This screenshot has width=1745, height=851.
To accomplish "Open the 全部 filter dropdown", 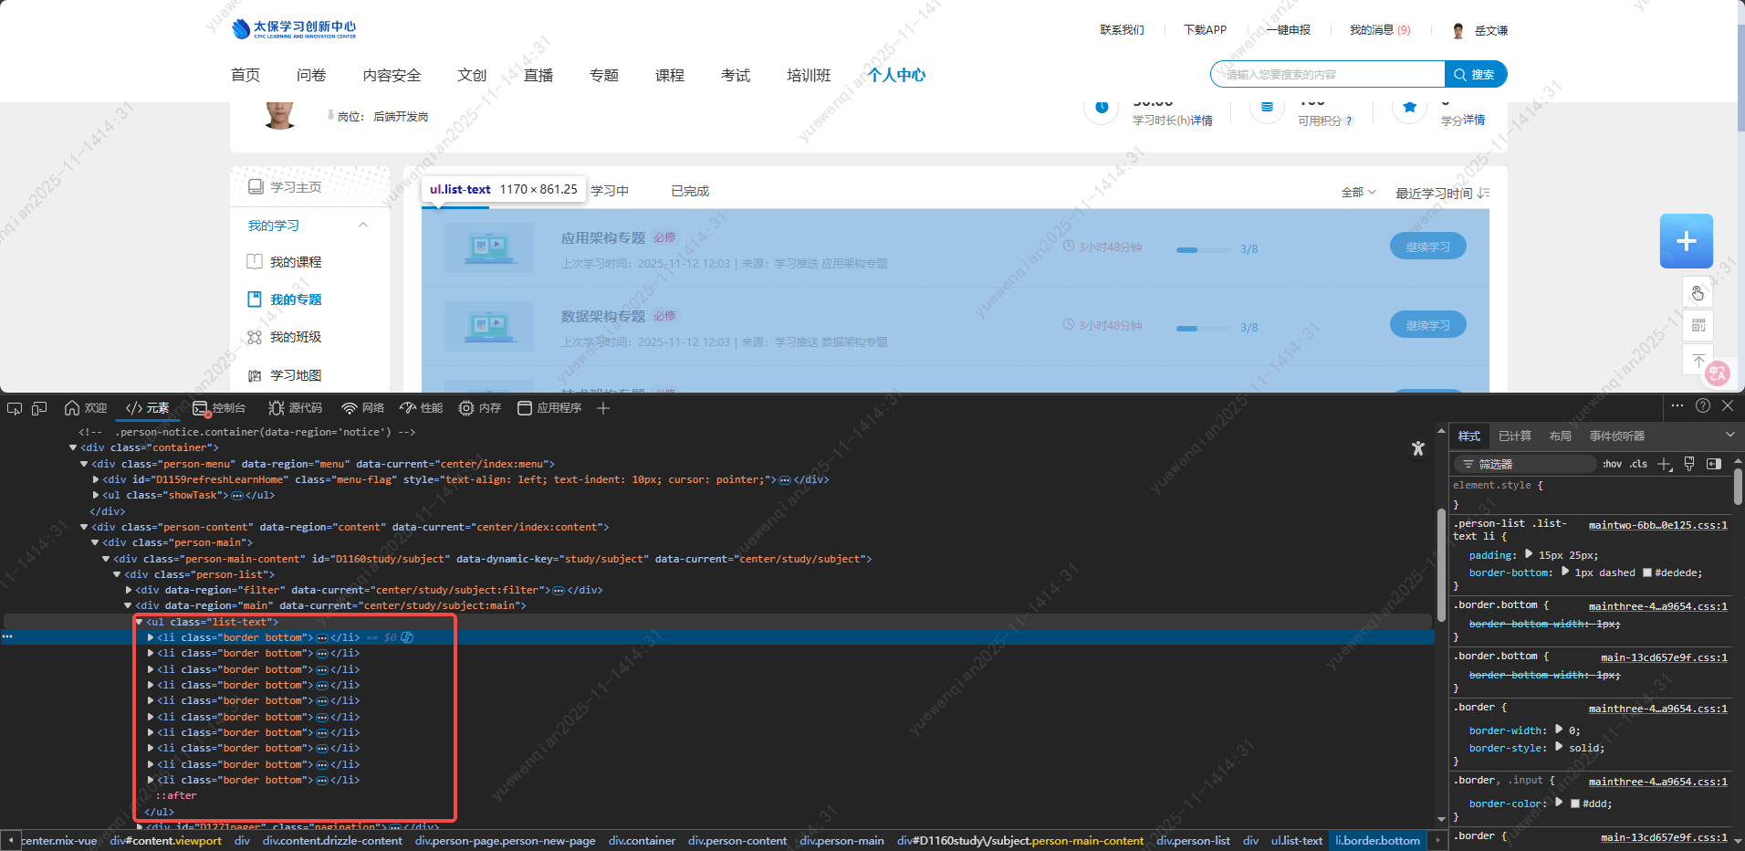I will click(1358, 192).
